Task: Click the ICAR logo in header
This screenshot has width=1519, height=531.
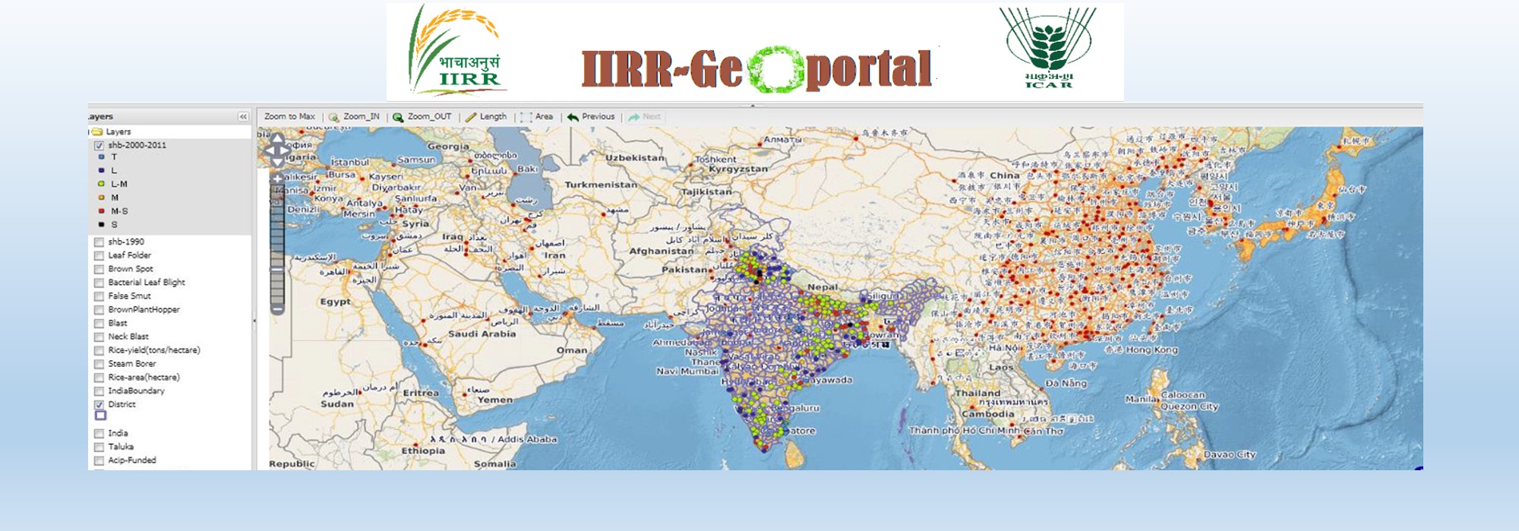Action: point(1048,48)
